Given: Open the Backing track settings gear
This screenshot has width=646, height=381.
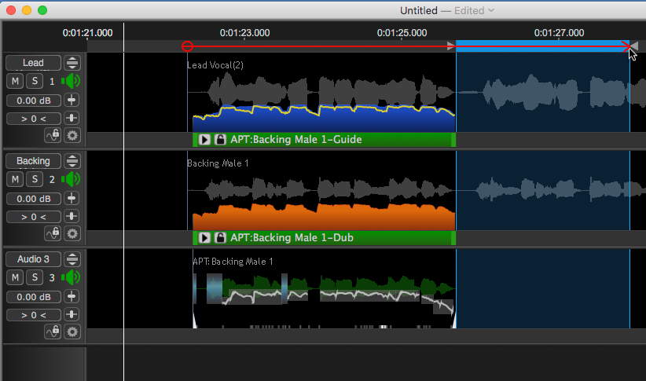Looking at the screenshot, I should (x=72, y=233).
